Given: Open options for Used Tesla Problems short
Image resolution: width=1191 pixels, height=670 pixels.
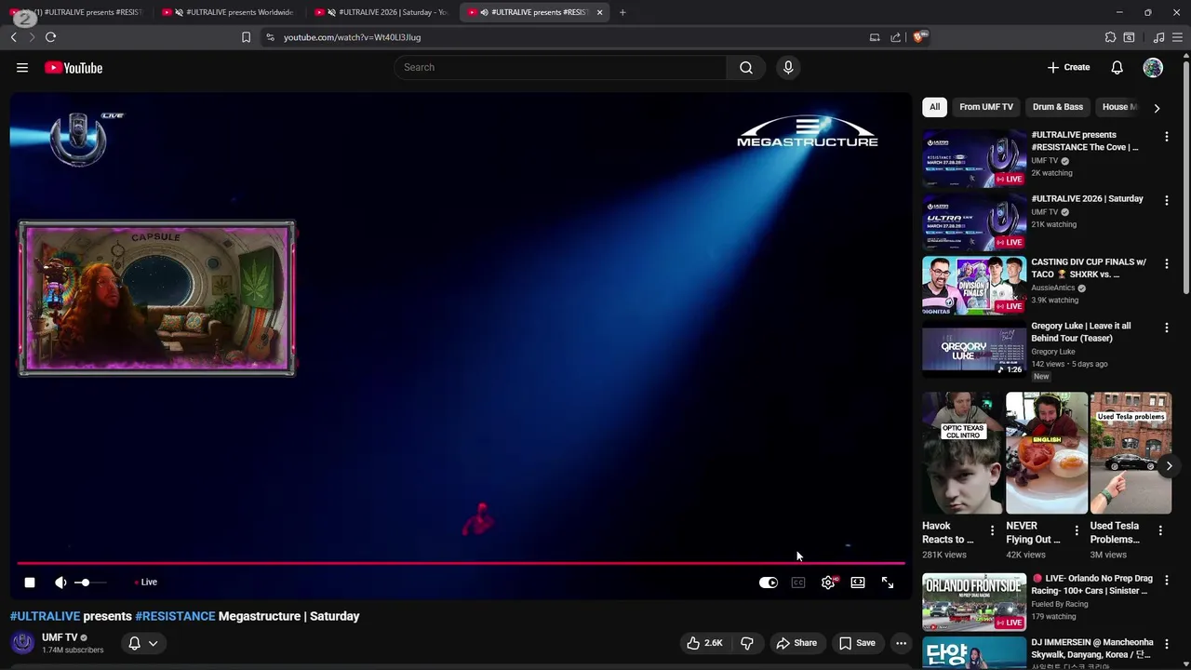Looking at the screenshot, I should click(1160, 530).
